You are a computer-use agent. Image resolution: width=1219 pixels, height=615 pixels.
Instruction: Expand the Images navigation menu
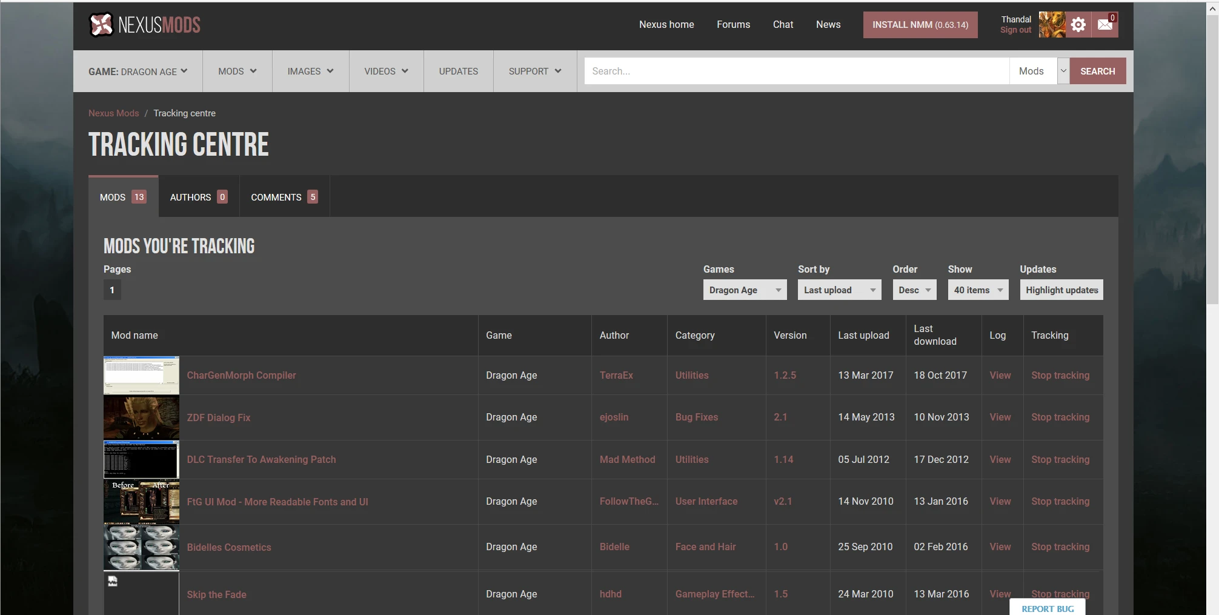(311, 71)
